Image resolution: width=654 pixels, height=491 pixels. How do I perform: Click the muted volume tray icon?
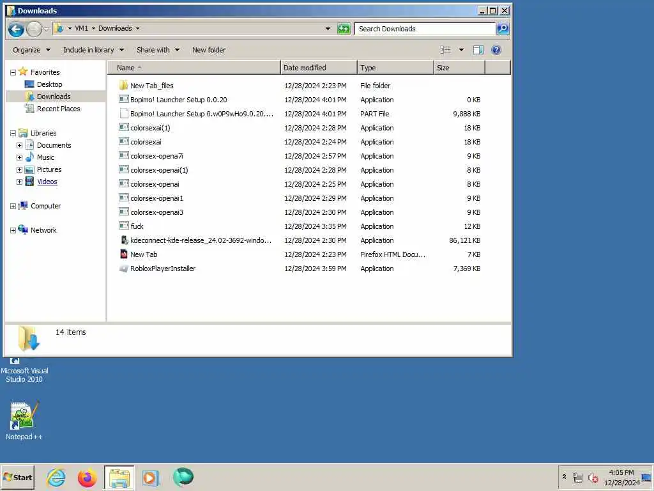point(593,477)
